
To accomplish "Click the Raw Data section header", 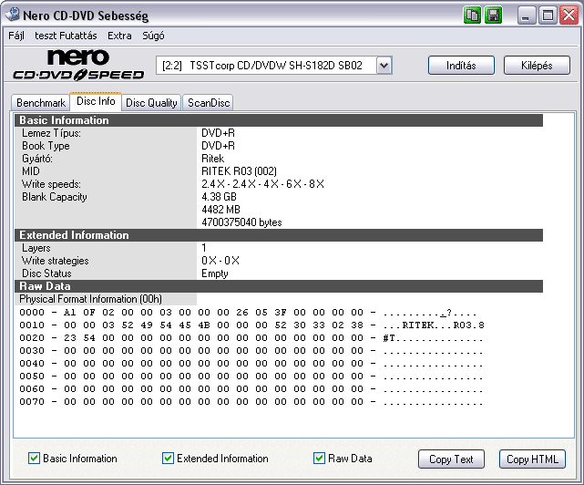I will 279,286.
